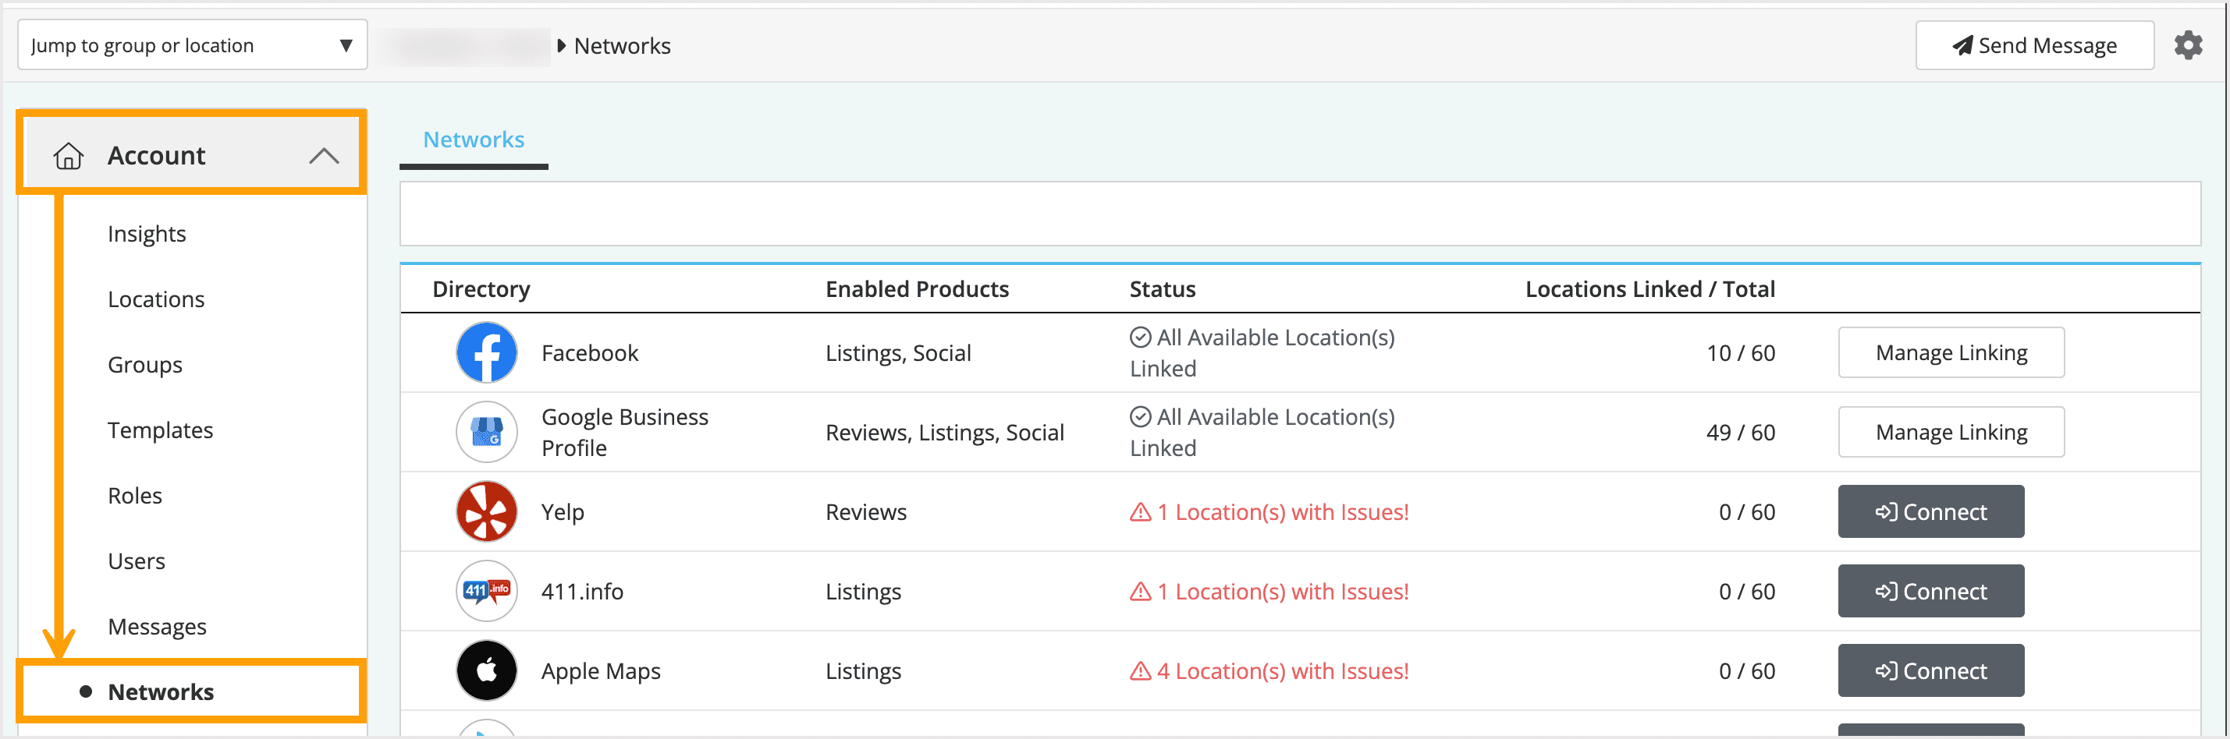The height and width of the screenshot is (739, 2230).
Task: Click the 411.info directory icon
Action: click(487, 591)
